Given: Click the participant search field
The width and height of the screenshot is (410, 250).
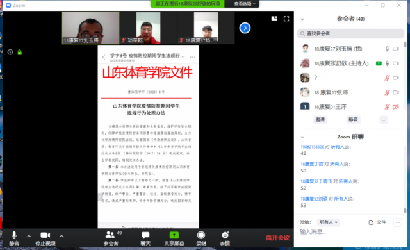Looking at the screenshot, I should 350,33.
